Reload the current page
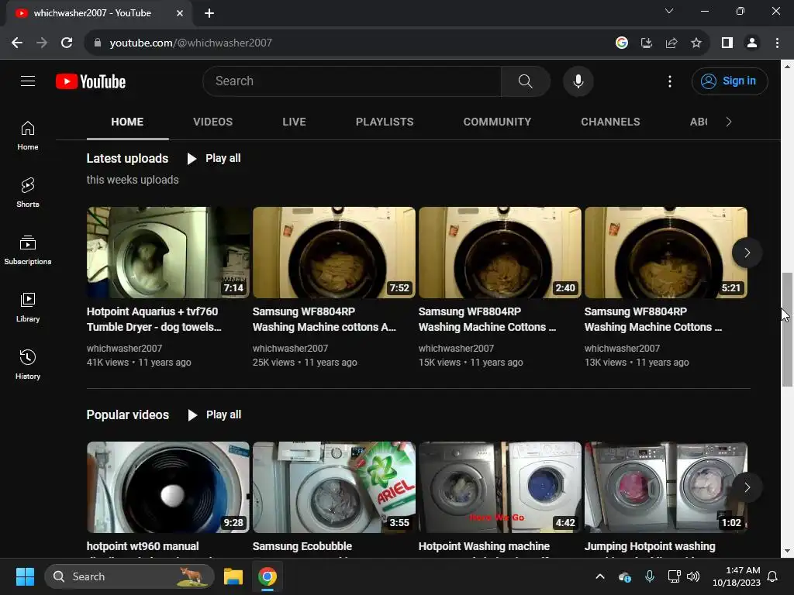 [x=67, y=43]
